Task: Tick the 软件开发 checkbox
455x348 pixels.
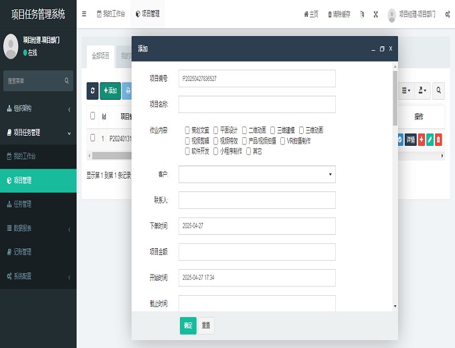Action: (x=188, y=151)
